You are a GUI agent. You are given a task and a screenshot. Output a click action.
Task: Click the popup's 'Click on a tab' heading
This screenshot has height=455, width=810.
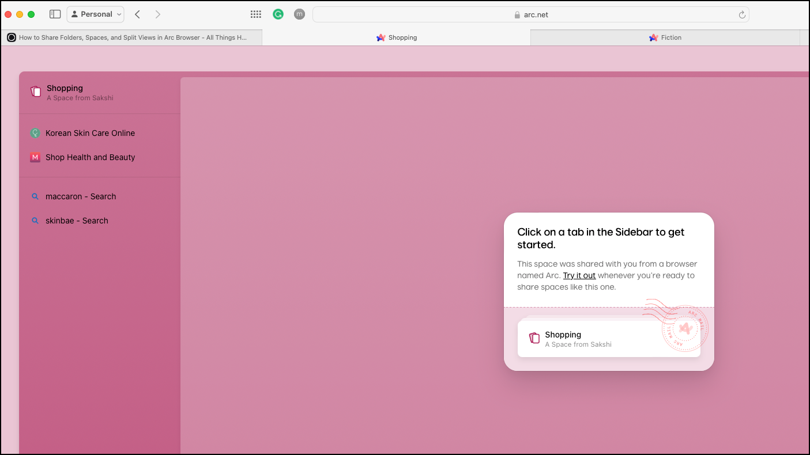(601, 238)
